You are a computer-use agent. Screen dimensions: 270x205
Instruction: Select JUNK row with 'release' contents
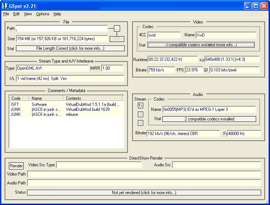tap(66, 114)
